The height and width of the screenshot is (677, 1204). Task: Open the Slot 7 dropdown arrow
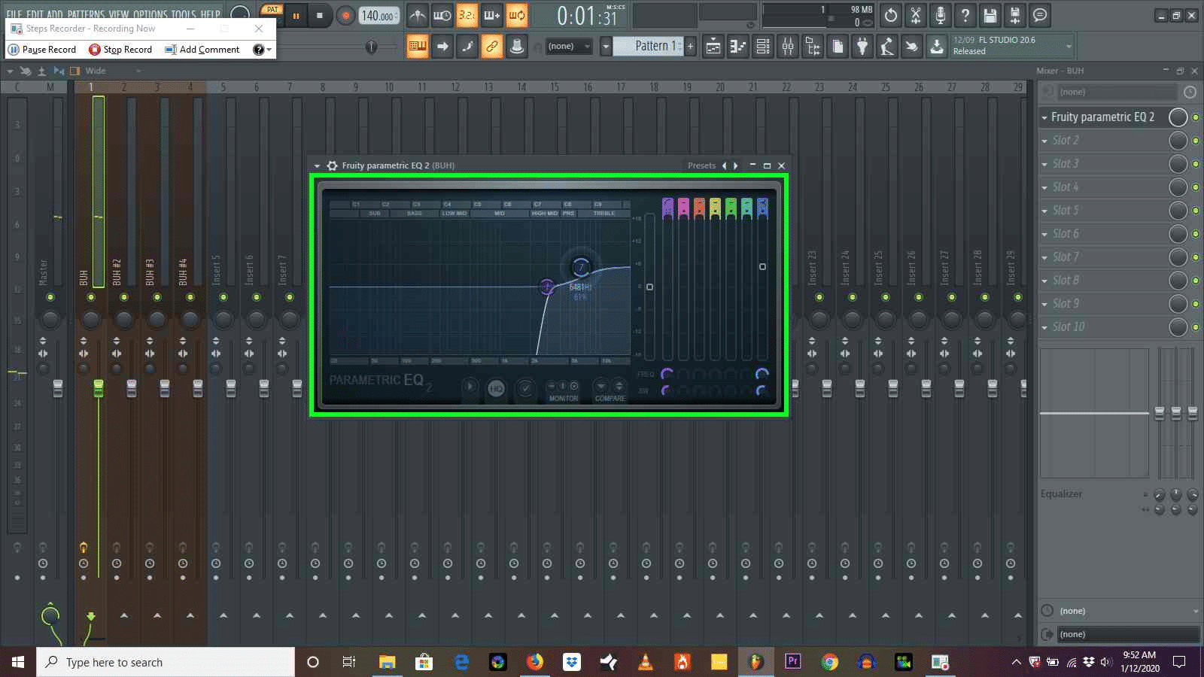click(x=1044, y=257)
